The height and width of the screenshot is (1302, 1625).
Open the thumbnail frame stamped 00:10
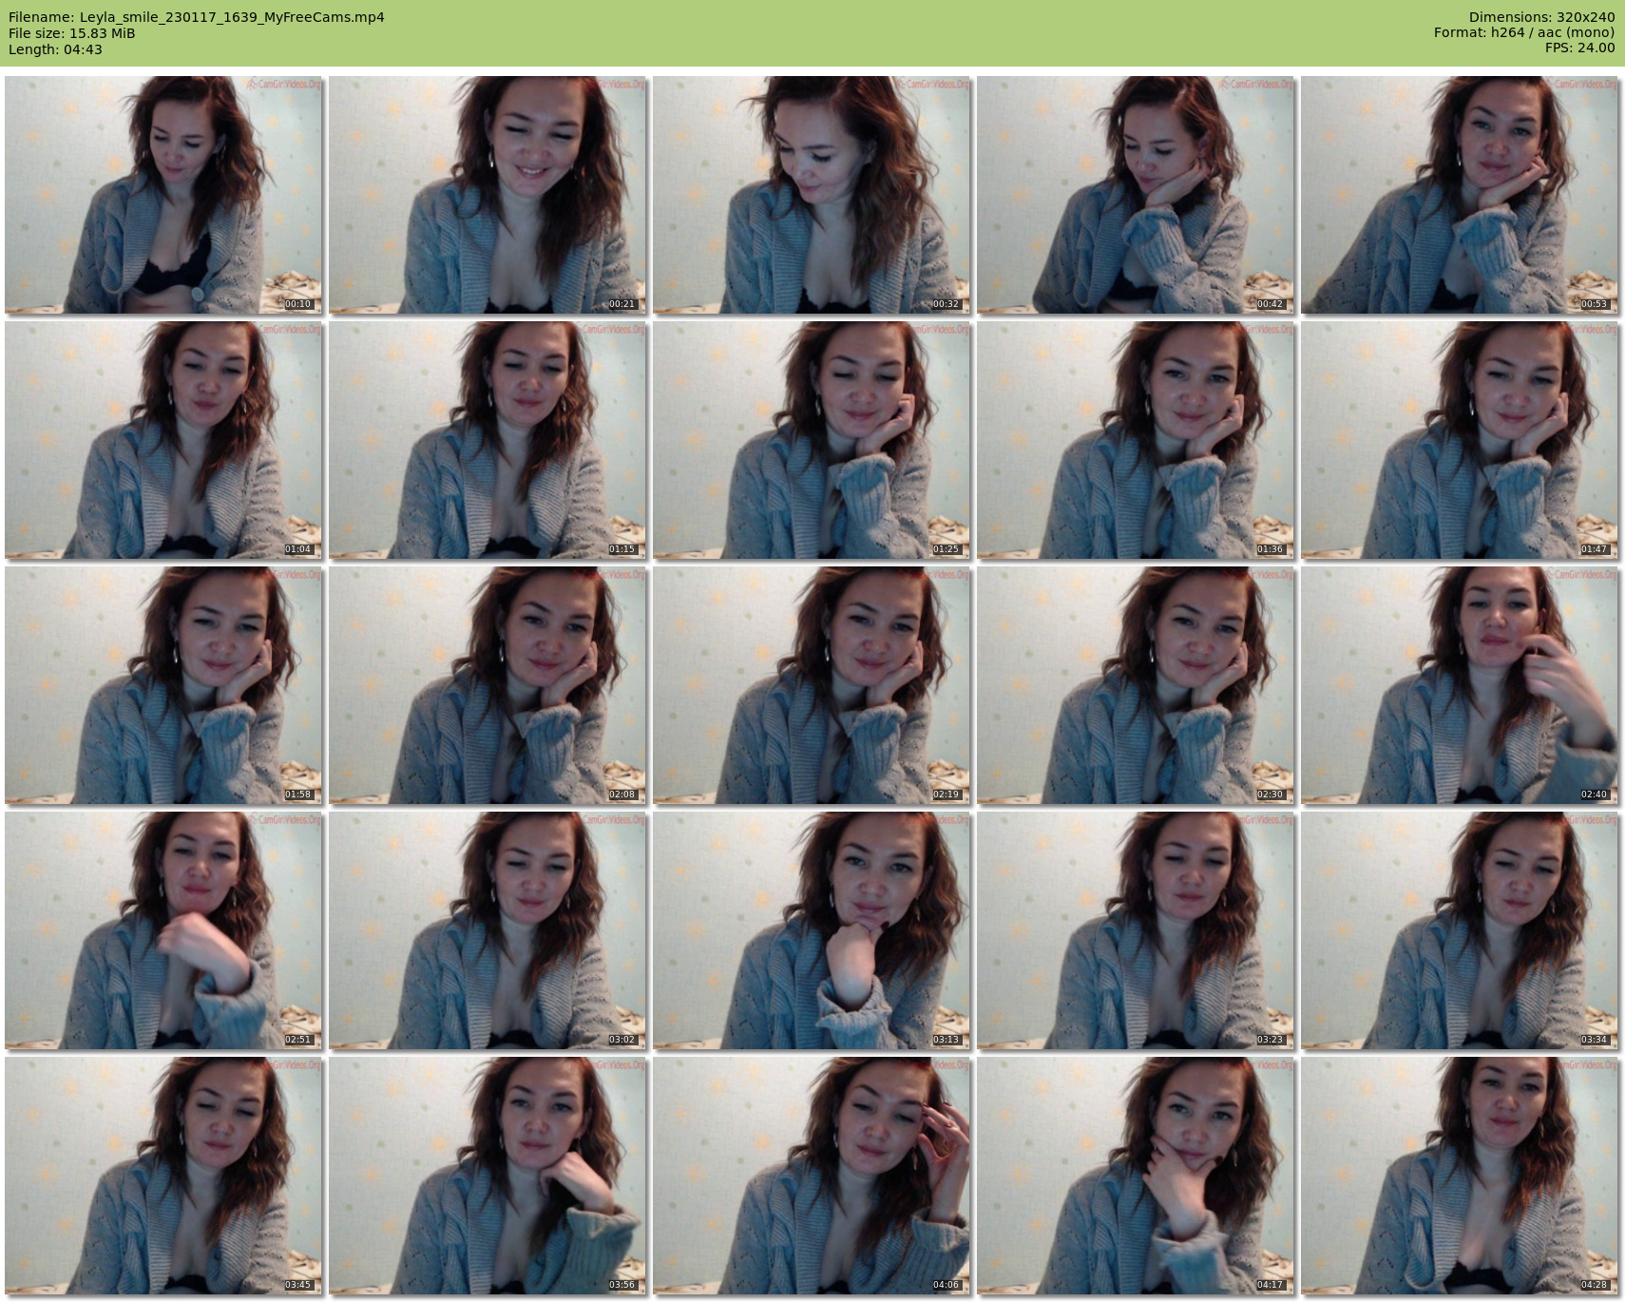(x=163, y=195)
